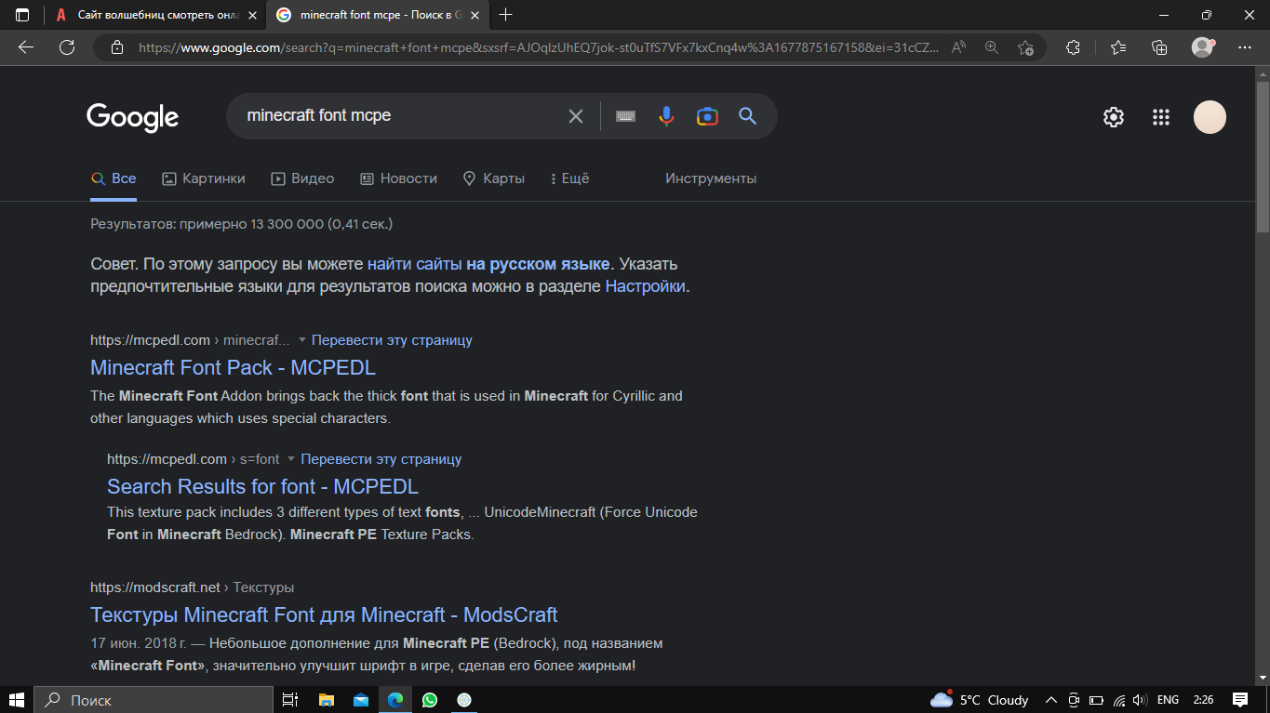This screenshot has height=713, width=1270.
Task: Switch to the Картинки search tab
Action: [x=204, y=178]
